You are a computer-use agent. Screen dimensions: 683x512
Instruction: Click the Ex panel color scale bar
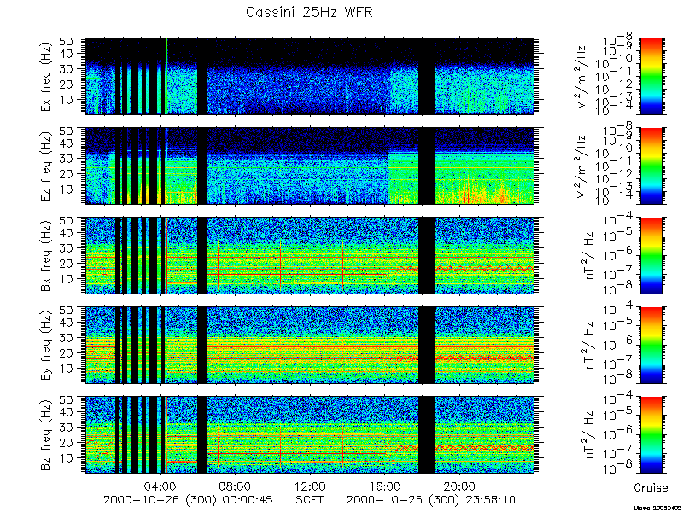(x=651, y=76)
